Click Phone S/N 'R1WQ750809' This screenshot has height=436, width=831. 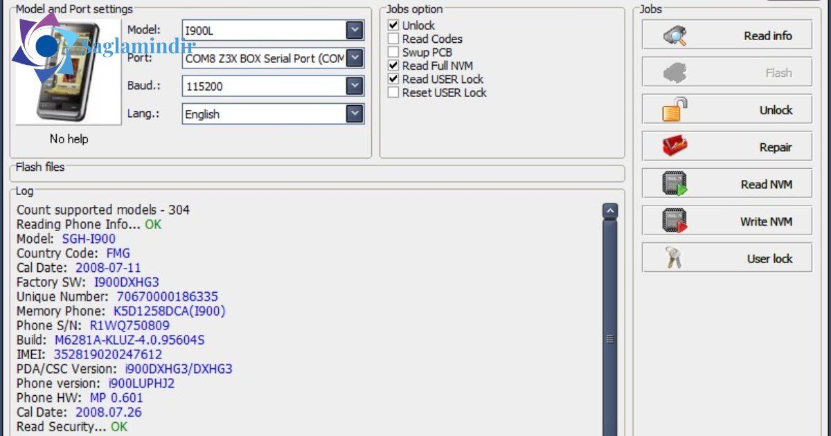coord(129,325)
